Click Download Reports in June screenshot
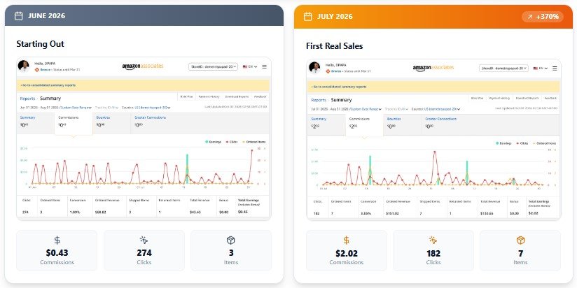 237,96
